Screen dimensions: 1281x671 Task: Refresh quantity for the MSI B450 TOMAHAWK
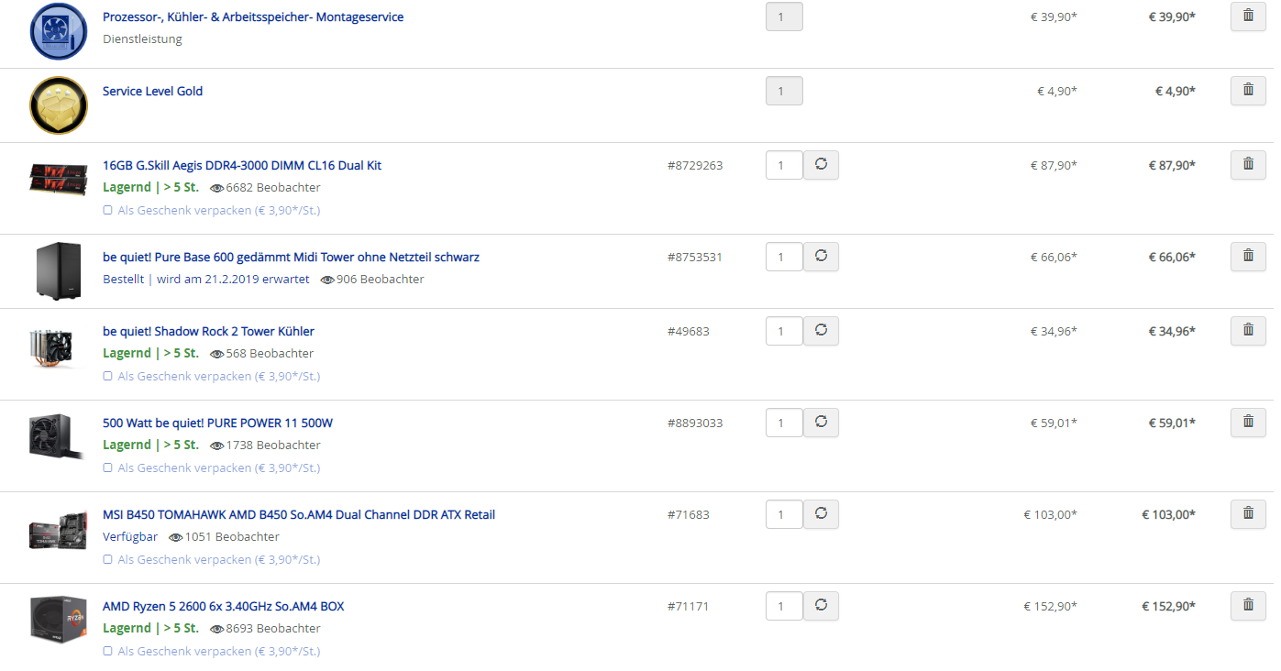coord(821,514)
